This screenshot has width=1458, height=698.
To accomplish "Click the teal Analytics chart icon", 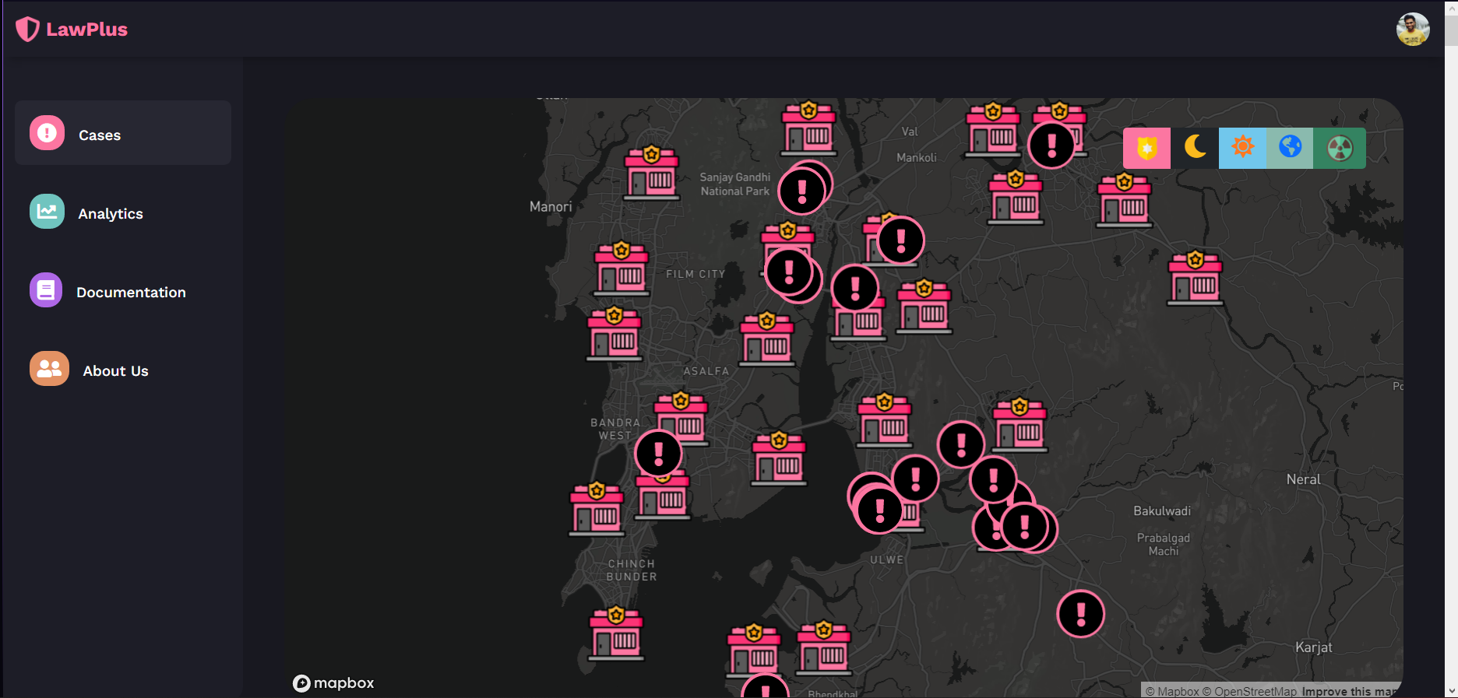I will pos(47,212).
